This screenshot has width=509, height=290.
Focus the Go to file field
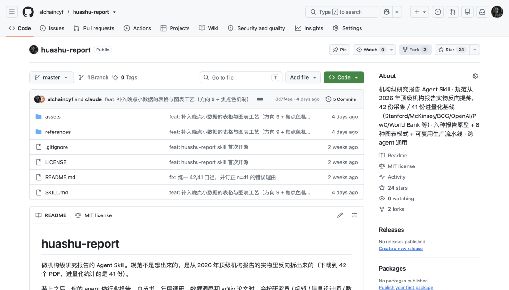point(241,77)
